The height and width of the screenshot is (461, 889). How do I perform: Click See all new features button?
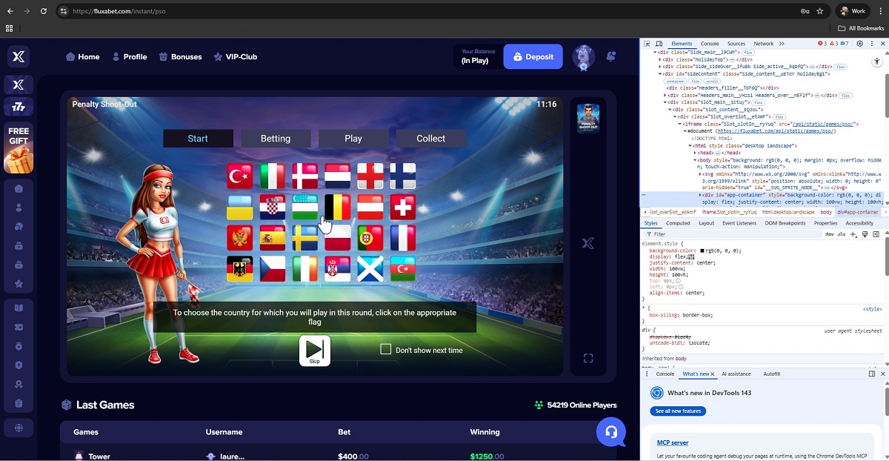coord(678,411)
